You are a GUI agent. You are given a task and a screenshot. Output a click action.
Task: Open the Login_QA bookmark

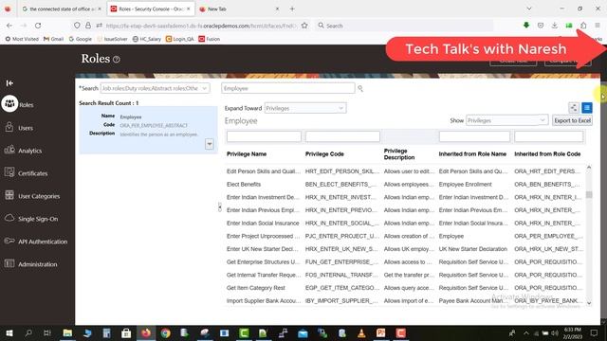[180, 39]
